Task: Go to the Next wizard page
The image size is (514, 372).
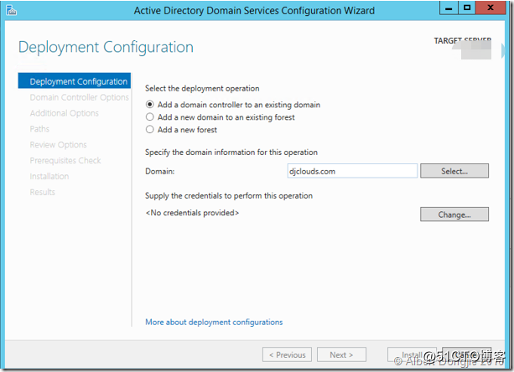Action: 341,354
